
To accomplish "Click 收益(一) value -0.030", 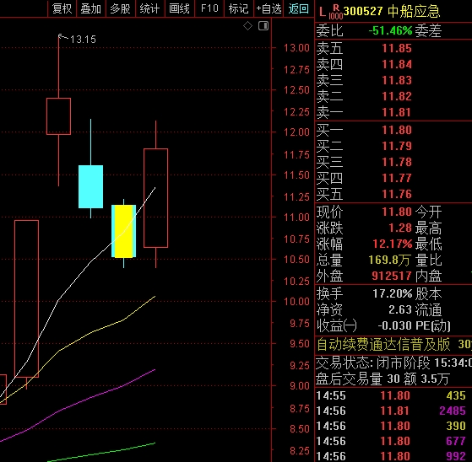I will tap(394, 325).
